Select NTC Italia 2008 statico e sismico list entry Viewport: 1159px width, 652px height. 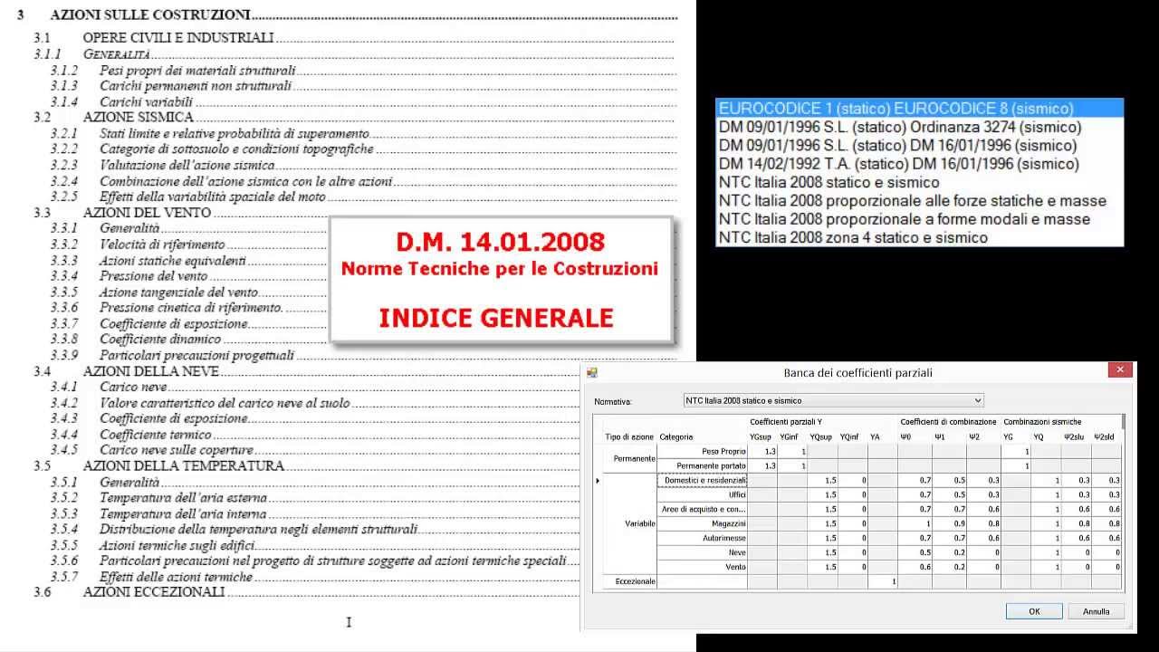(x=919, y=182)
